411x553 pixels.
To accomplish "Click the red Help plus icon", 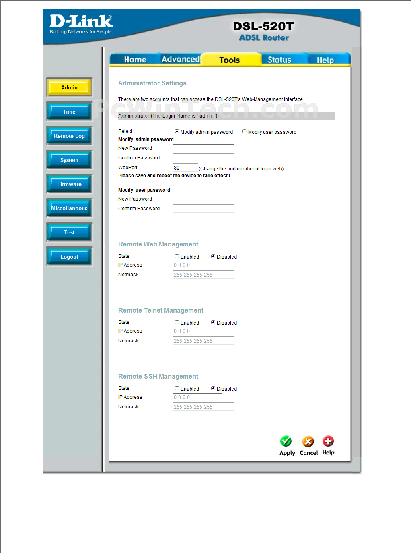I will [x=328, y=441].
